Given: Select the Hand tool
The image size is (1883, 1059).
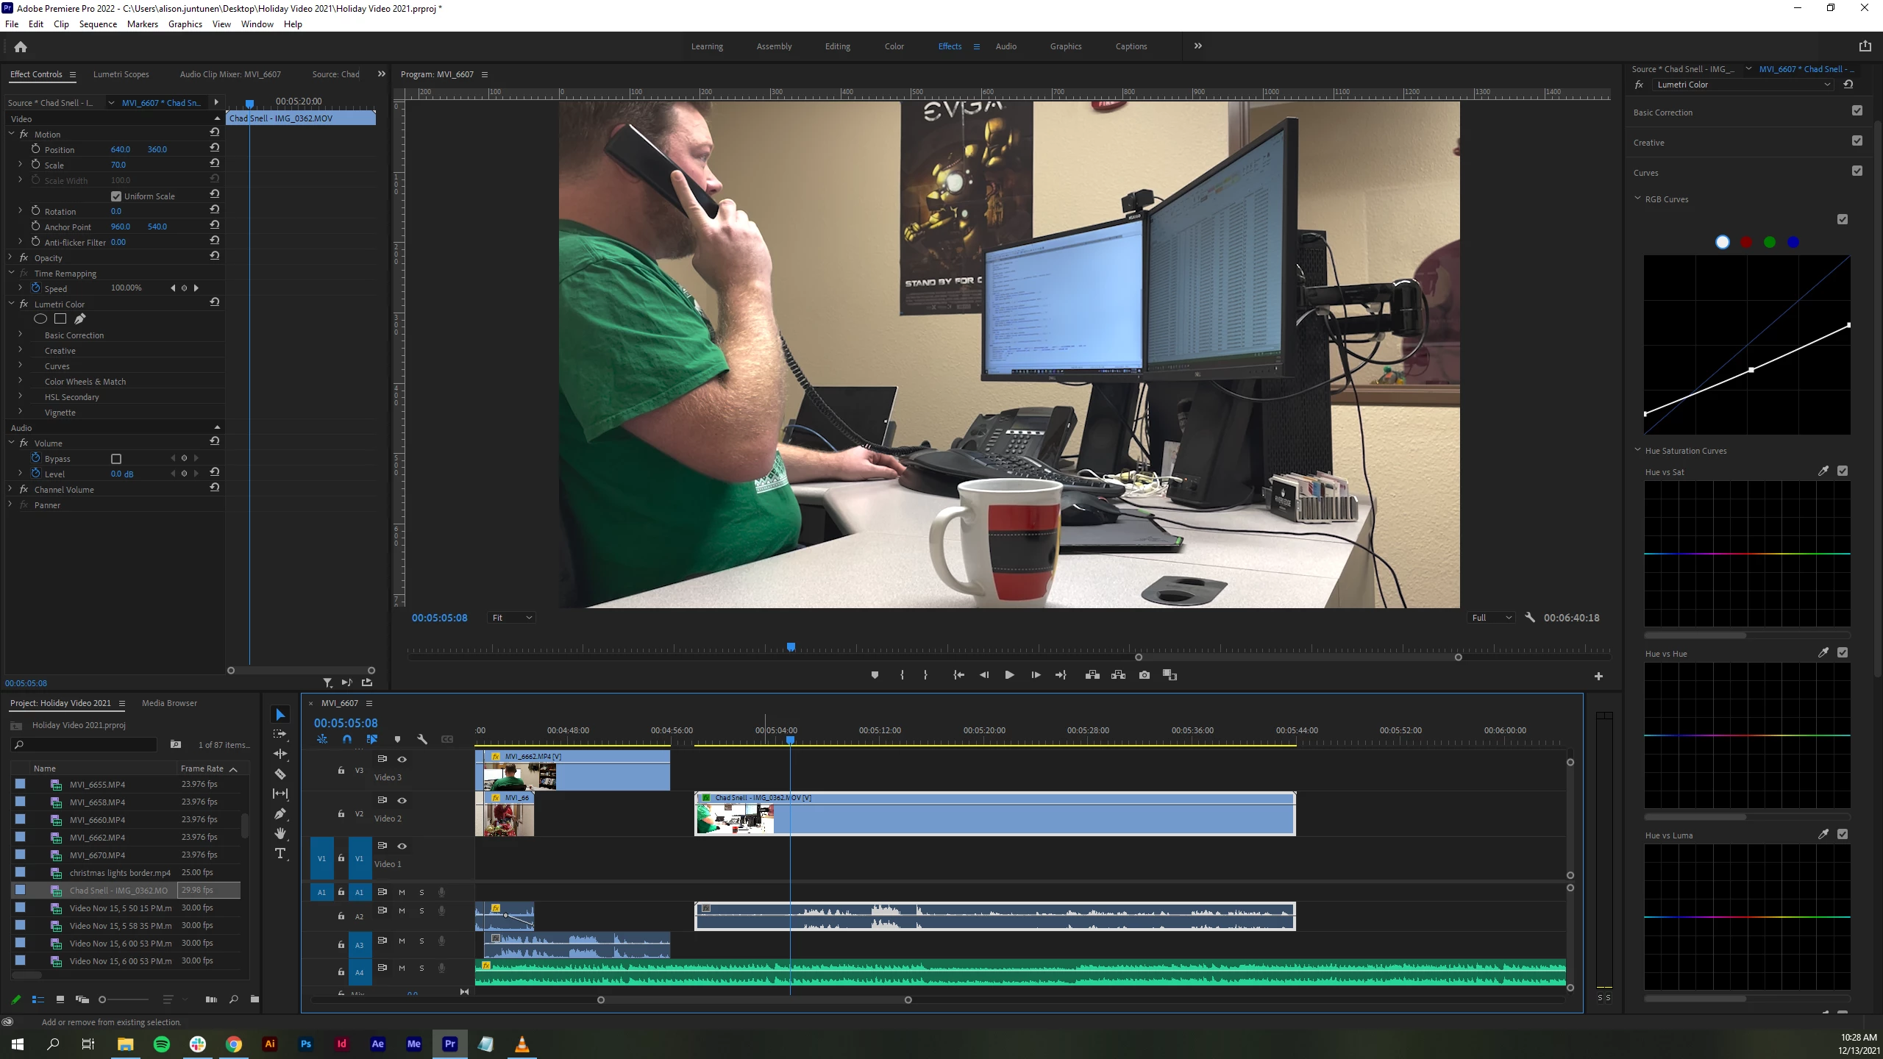Looking at the screenshot, I should (x=280, y=833).
